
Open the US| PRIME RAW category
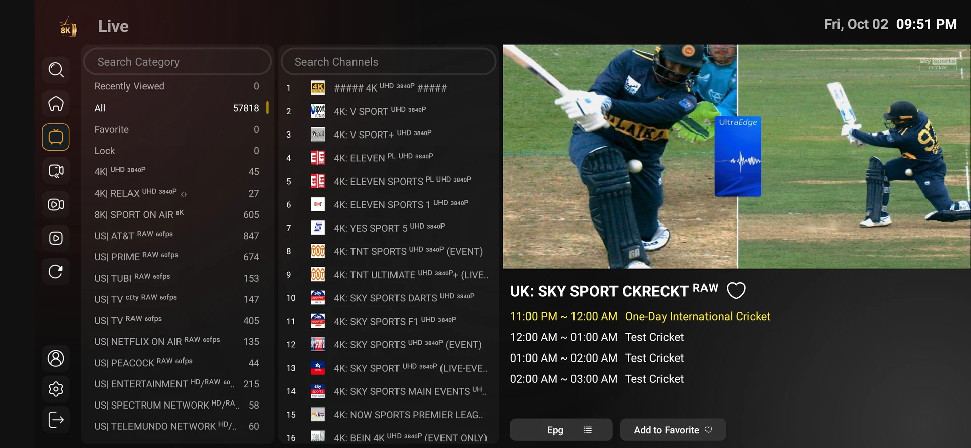pyautogui.click(x=176, y=257)
